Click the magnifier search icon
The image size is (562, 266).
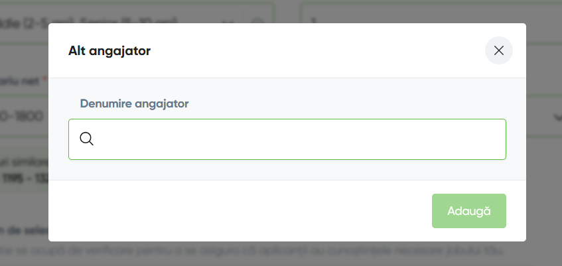coord(86,139)
